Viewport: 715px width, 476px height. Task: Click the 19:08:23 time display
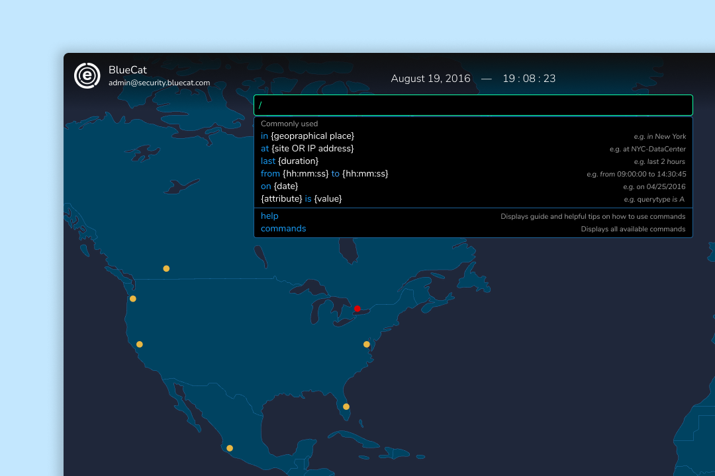529,79
